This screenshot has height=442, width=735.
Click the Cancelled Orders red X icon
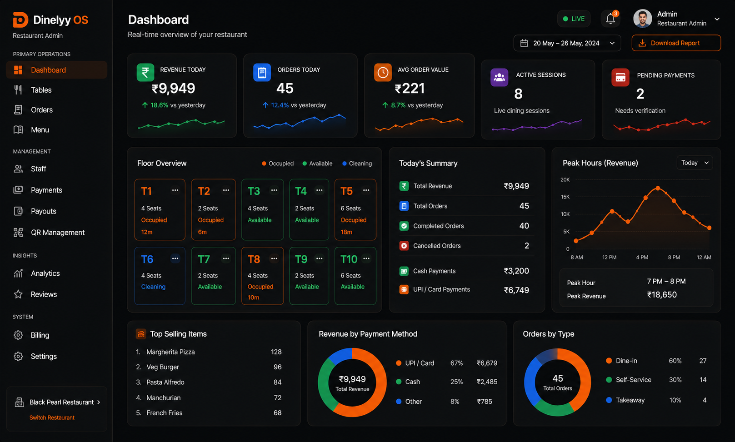click(x=404, y=246)
